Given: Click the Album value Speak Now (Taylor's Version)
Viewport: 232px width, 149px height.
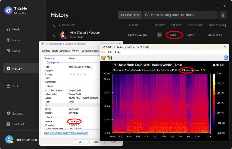Looking at the screenshot, I should click(x=84, y=98).
